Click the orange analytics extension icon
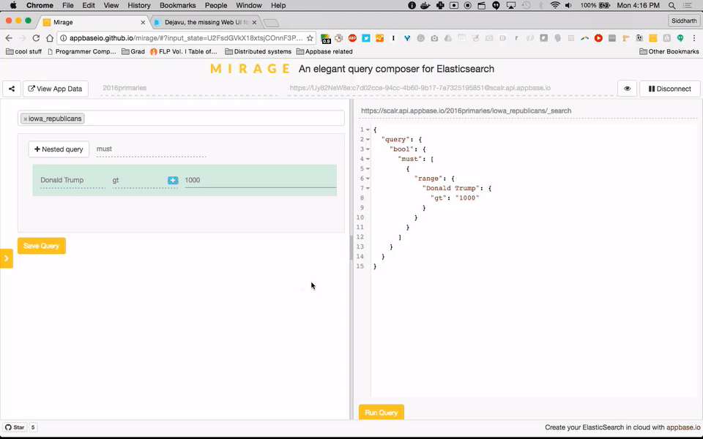 380,38
